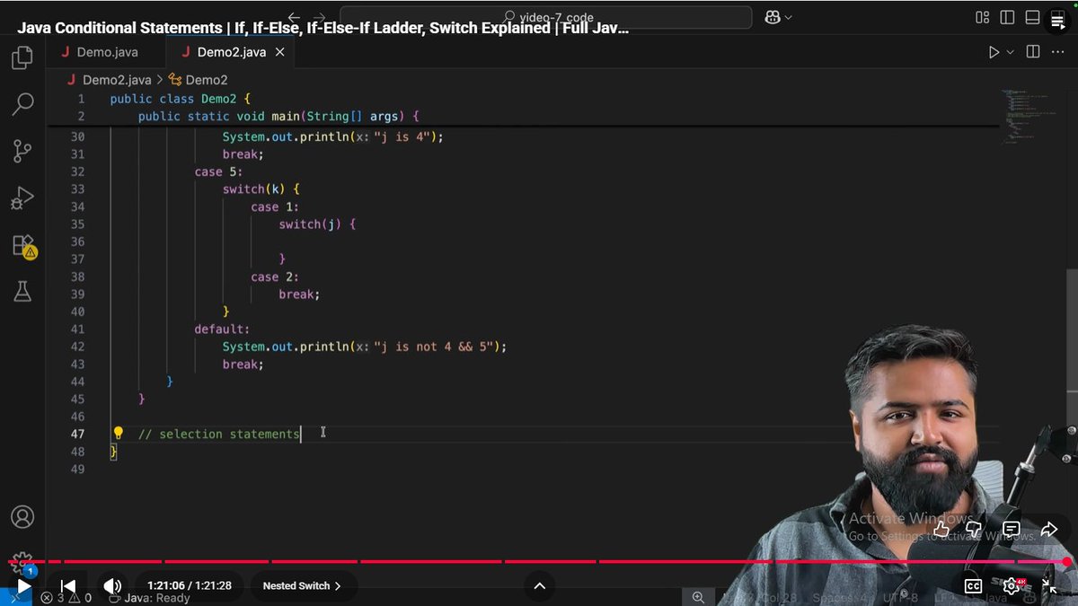Image resolution: width=1078 pixels, height=606 pixels.
Task: Seek on the red video progress bar
Action: pos(539,561)
